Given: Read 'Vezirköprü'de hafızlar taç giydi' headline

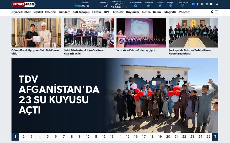Looking at the screenshot, I should point(136,50).
